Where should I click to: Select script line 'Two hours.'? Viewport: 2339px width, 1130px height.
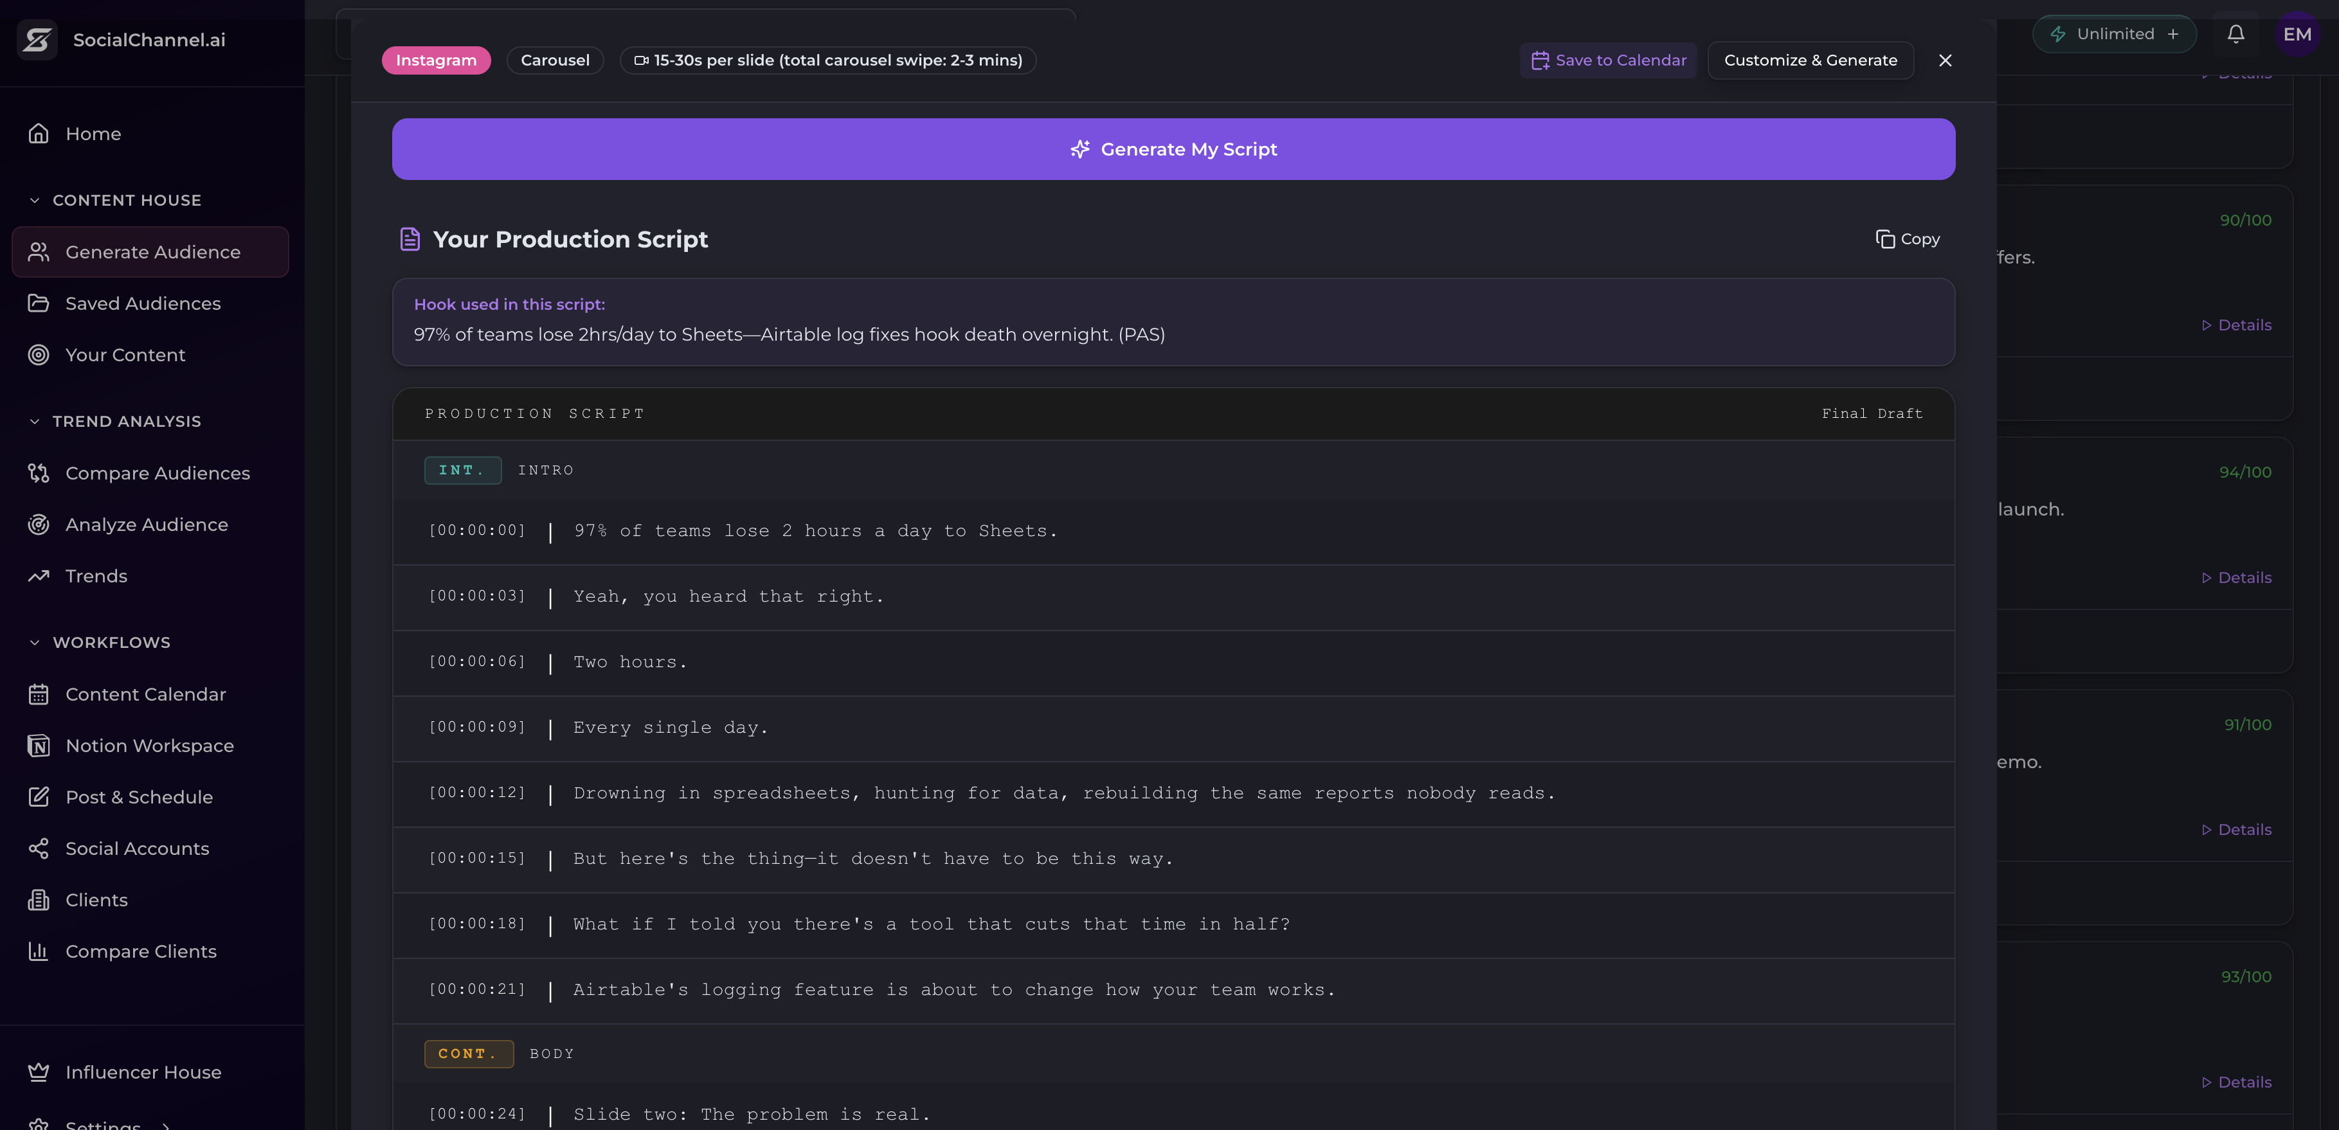click(630, 663)
